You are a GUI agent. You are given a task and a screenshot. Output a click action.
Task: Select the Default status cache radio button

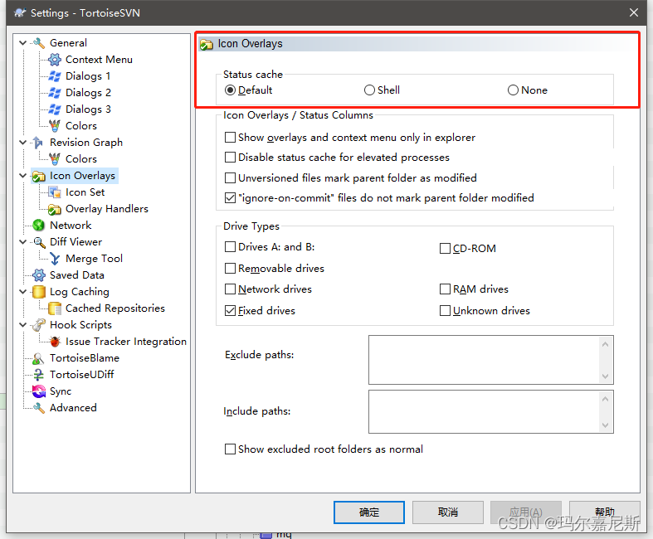click(x=230, y=90)
